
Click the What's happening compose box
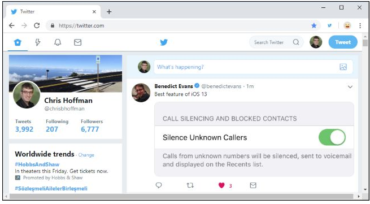[x=254, y=67]
